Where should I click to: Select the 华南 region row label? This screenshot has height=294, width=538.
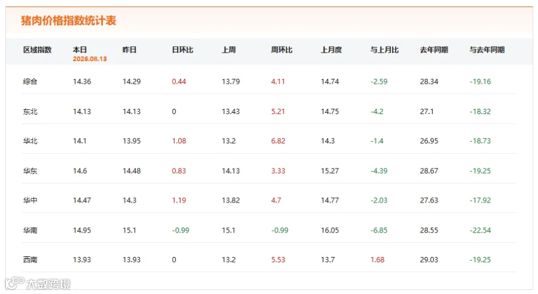tap(30, 230)
